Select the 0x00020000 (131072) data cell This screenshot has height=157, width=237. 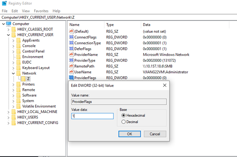(x=159, y=61)
